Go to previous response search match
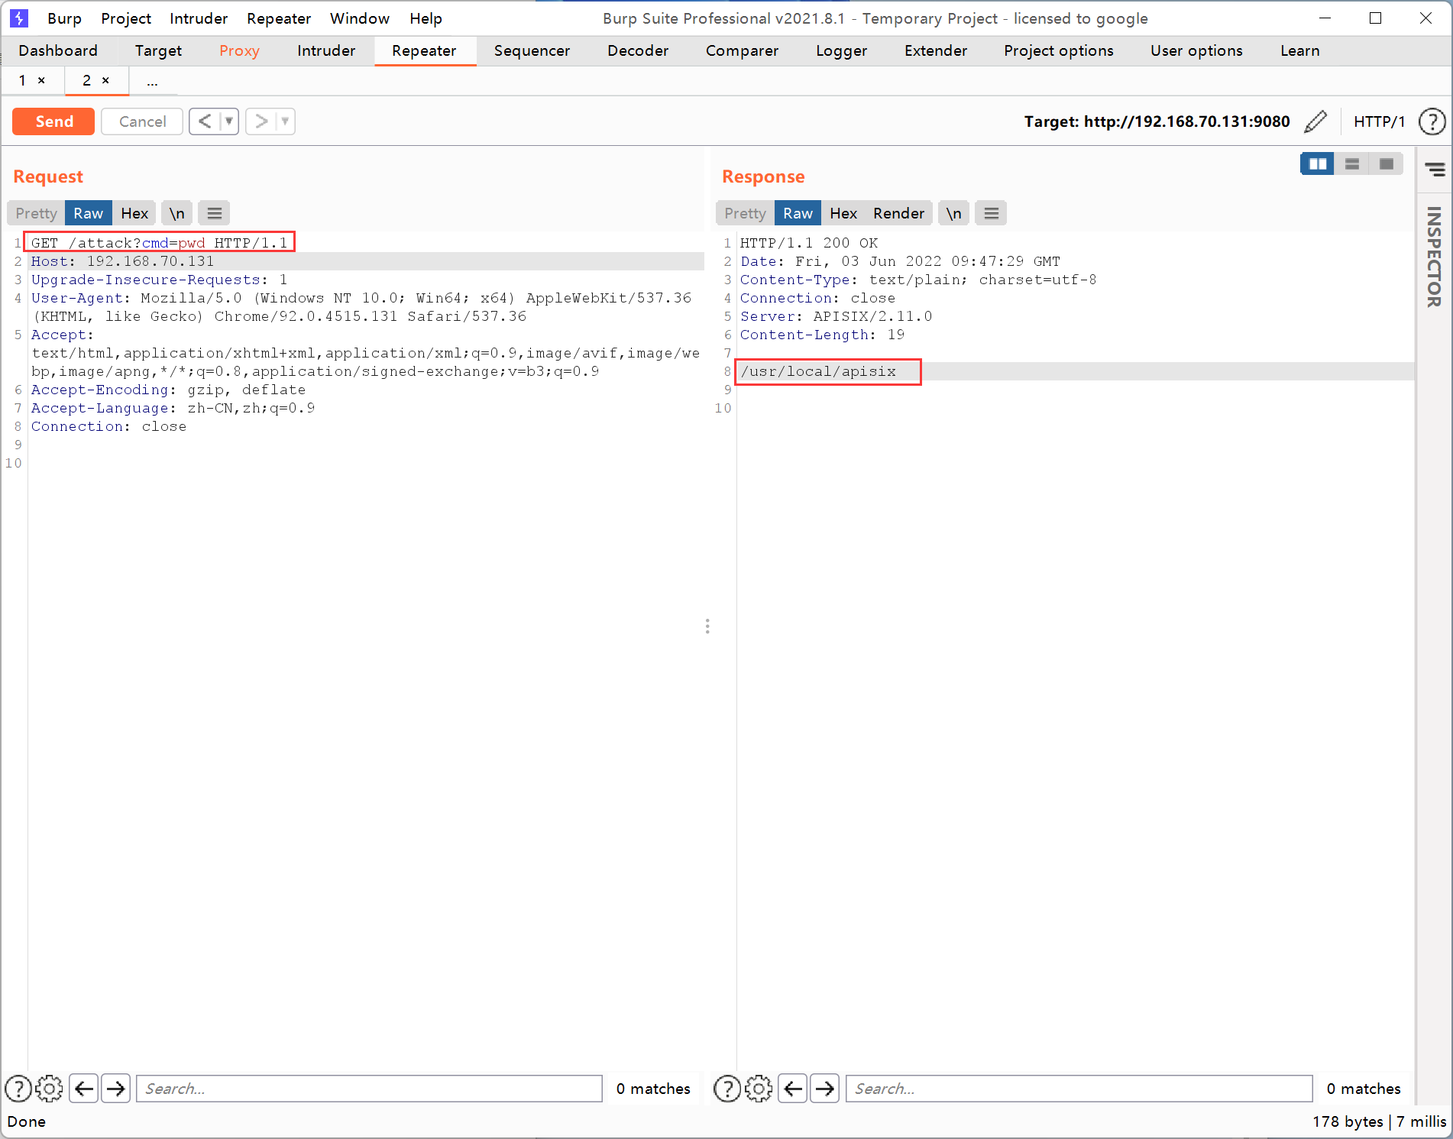 (x=793, y=1089)
